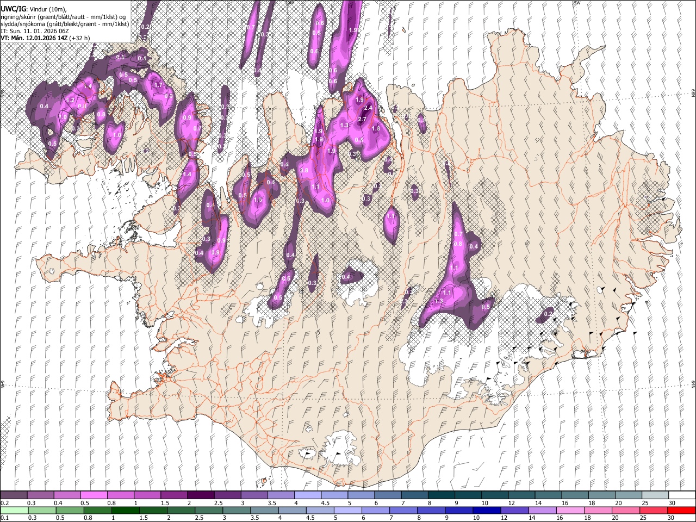Click the 'rigning/skúrir' legend description line
Viewport: 696px width, 522px height.
[x=63, y=17]
